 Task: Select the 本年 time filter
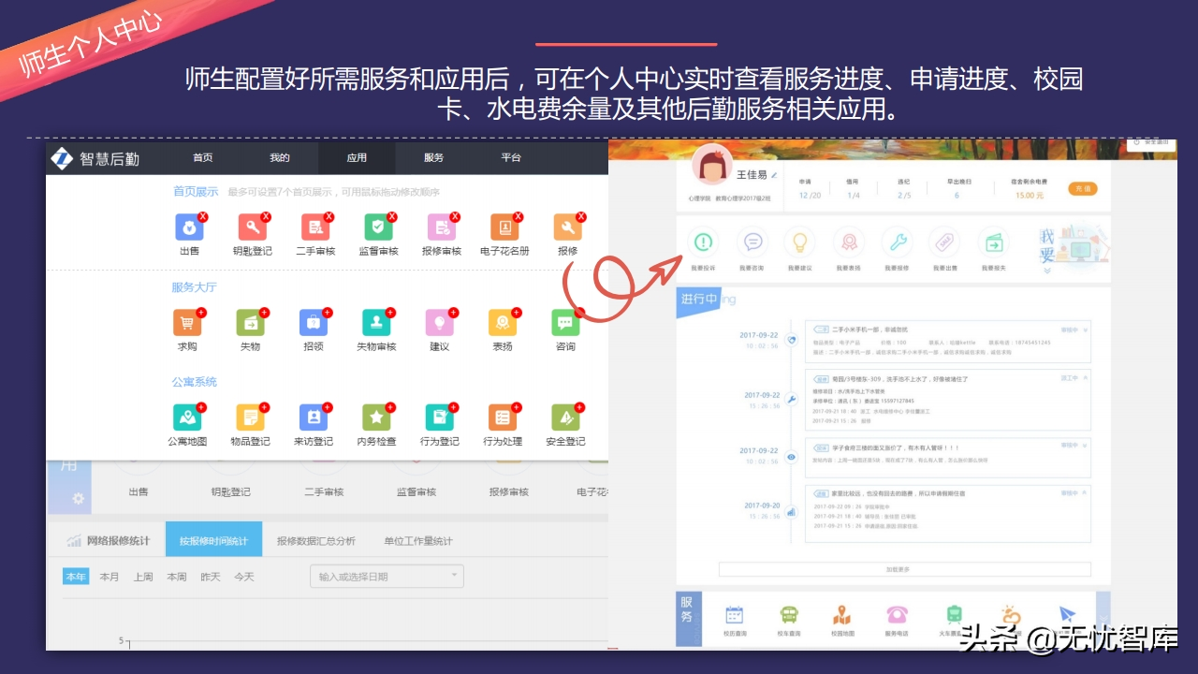76,577
